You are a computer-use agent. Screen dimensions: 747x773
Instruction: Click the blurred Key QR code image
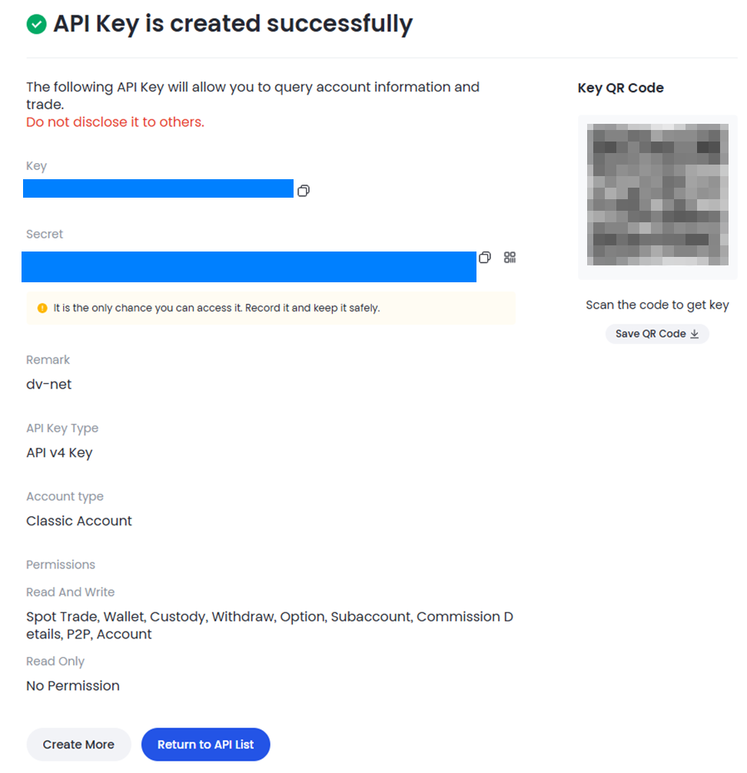pos(657,195)
